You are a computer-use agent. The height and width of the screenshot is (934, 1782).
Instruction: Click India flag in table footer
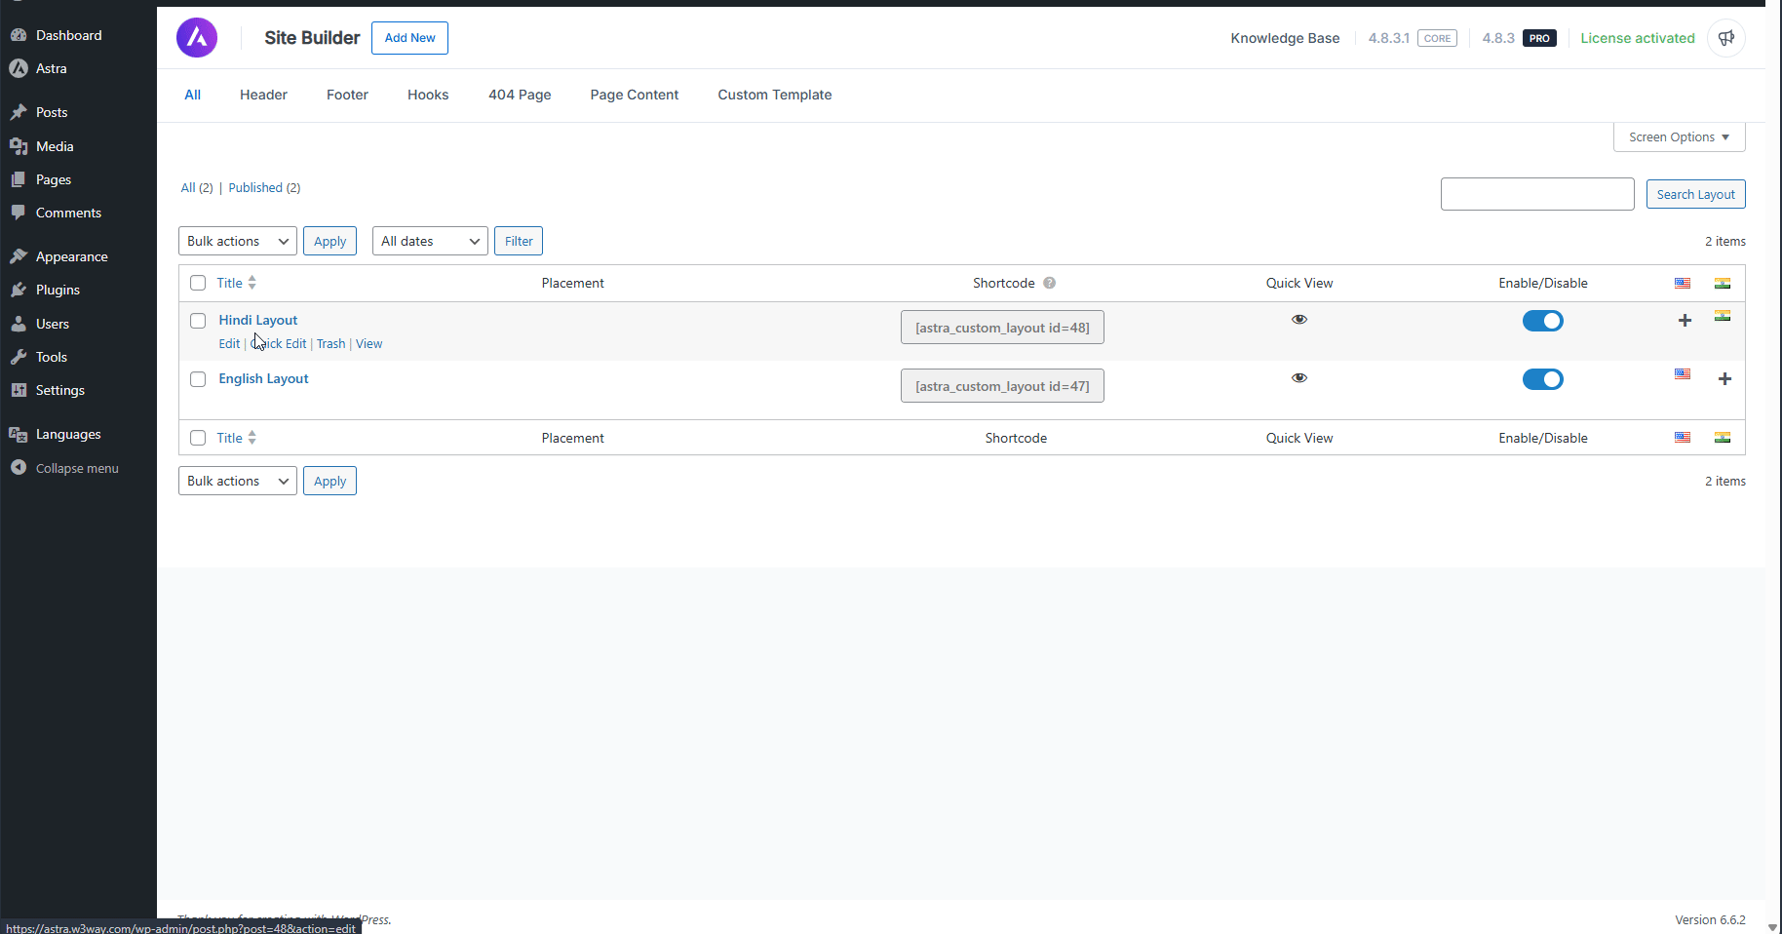tap(1723, 438)
